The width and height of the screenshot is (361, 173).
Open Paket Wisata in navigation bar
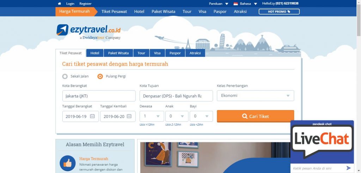(164, 12)
